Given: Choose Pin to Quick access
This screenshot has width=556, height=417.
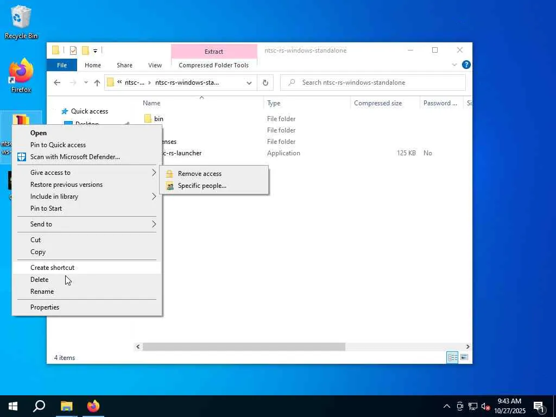Looking at the screenshot, I should [x=87, y=145].
